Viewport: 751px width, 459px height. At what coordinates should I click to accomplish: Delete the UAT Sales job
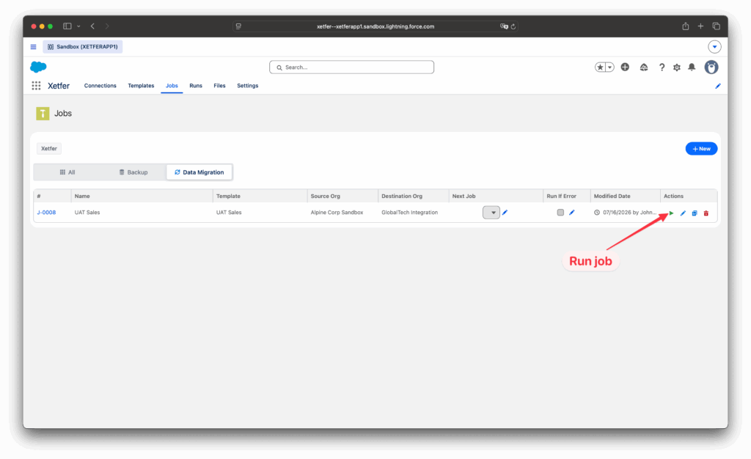coord(706,213)
